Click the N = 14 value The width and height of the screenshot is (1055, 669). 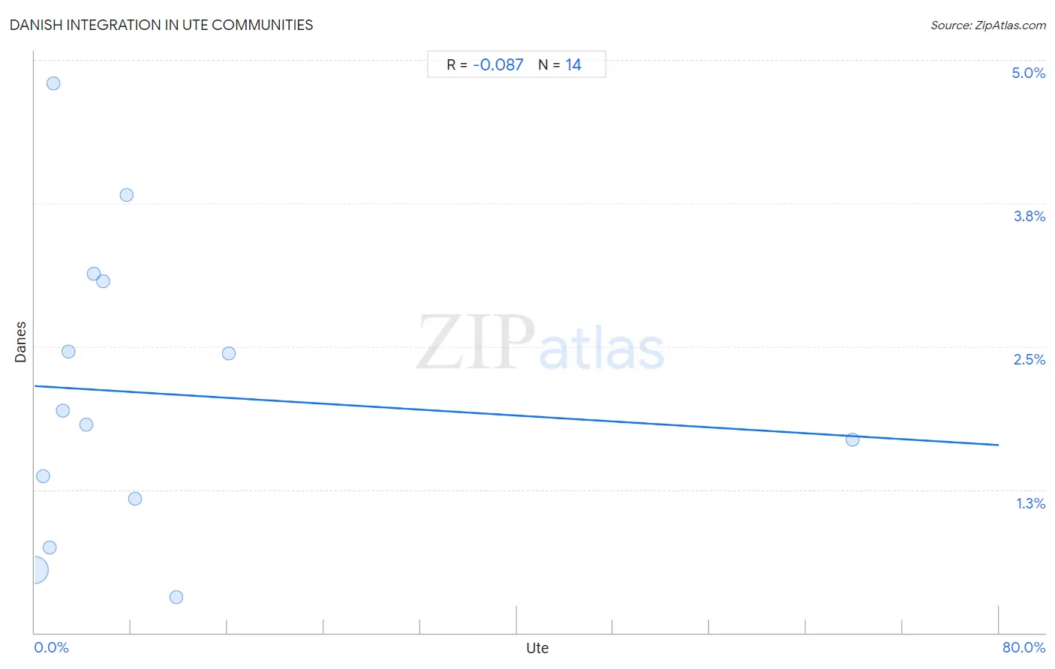560,64
